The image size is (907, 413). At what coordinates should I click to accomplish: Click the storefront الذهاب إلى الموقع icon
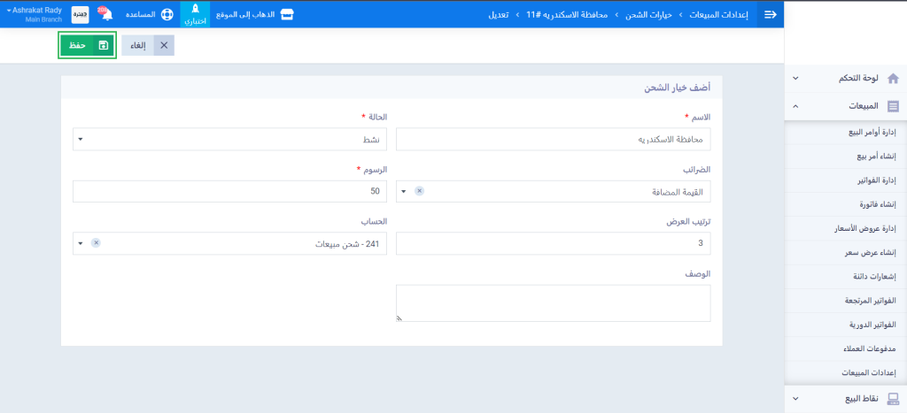pos(286,14)
